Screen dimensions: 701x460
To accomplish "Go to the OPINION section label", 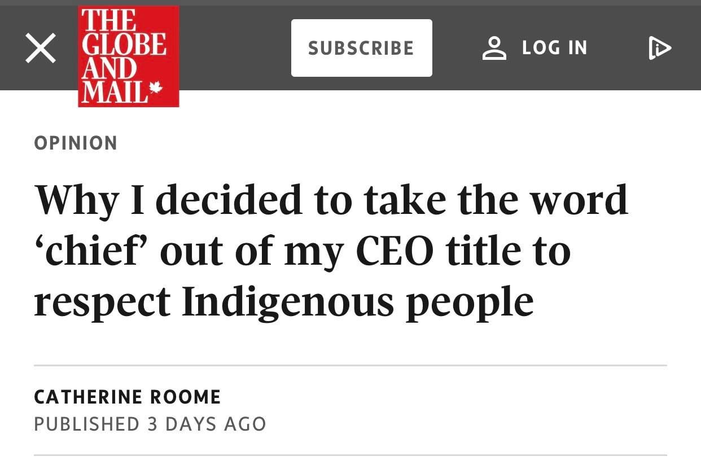I will pyautogui.click(x=76, y=143).
